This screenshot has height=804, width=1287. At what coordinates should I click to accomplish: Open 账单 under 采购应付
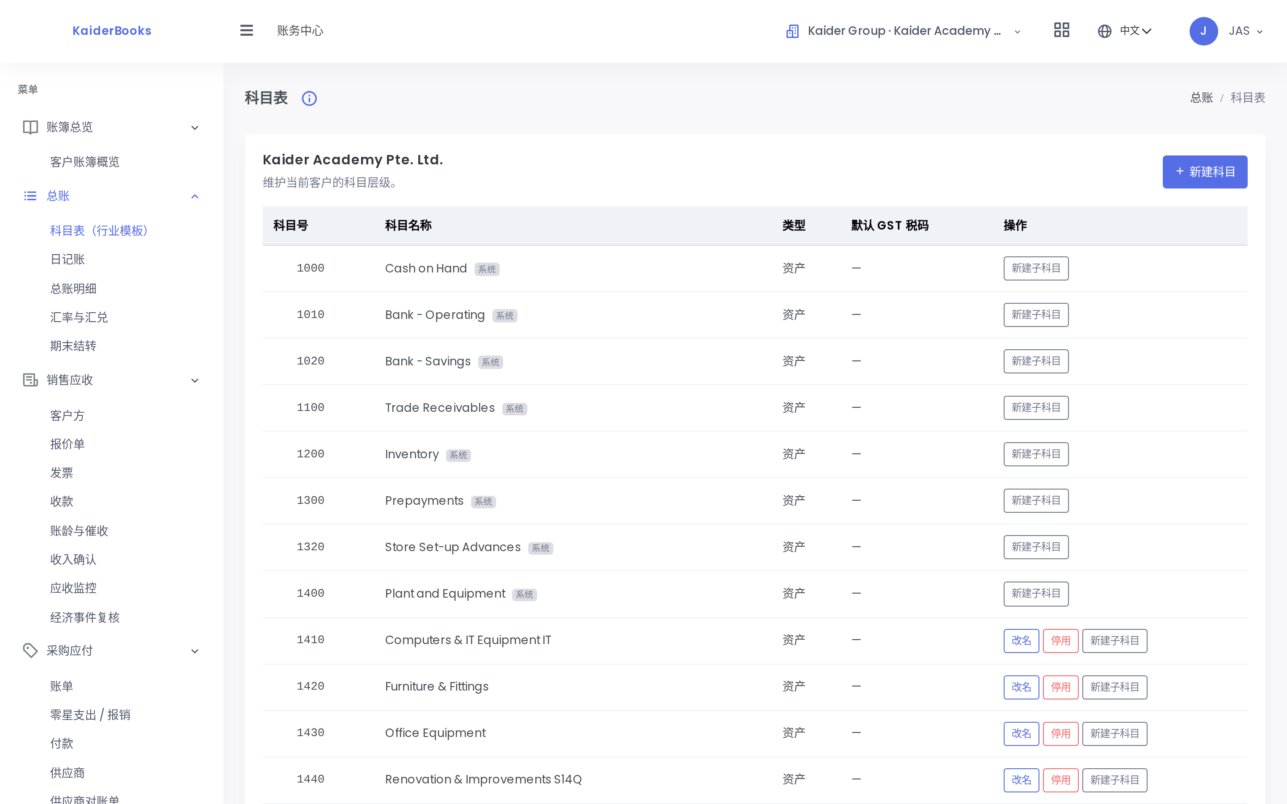click(x=61, y=686)
